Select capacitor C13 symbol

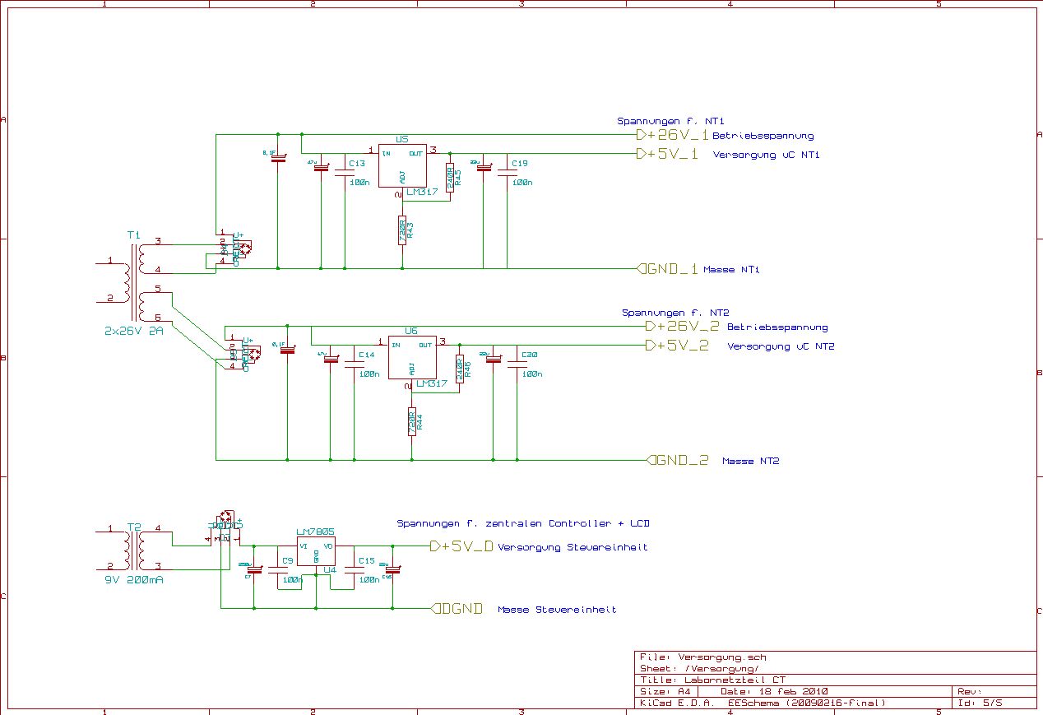point(345,172)
